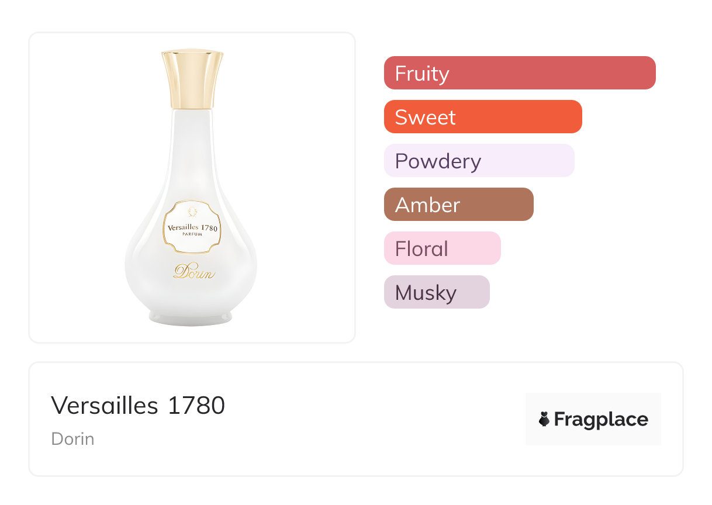Choose the Musky accord bar
This screenshot has width=712, height=505.
(x=436, y=292)
